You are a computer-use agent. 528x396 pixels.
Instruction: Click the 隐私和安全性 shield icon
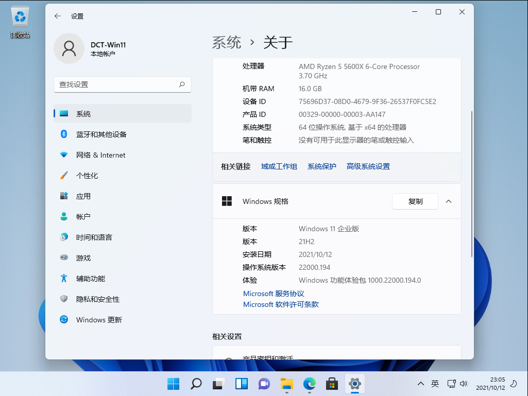click(x=64, y=299)
